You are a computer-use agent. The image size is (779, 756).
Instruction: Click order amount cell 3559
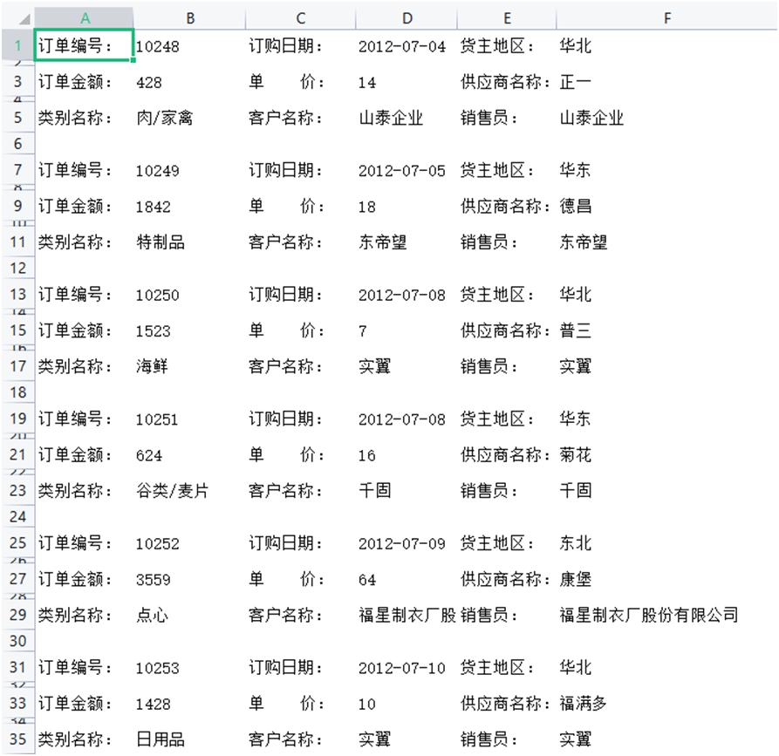click(189, 579)
